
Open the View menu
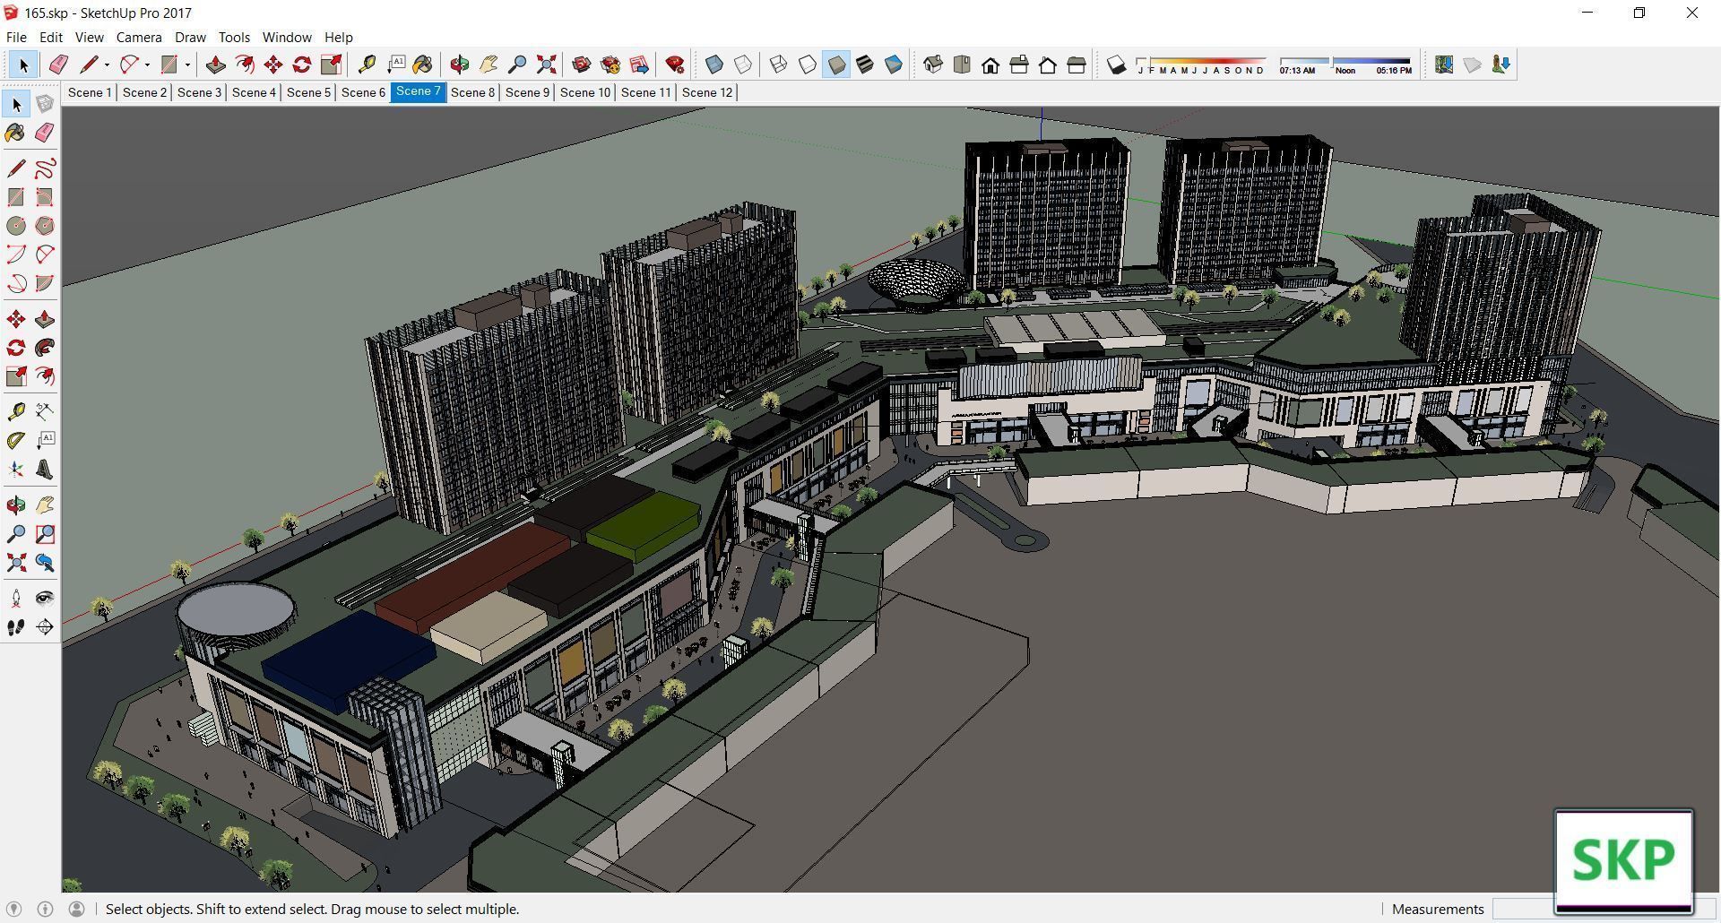89,38
